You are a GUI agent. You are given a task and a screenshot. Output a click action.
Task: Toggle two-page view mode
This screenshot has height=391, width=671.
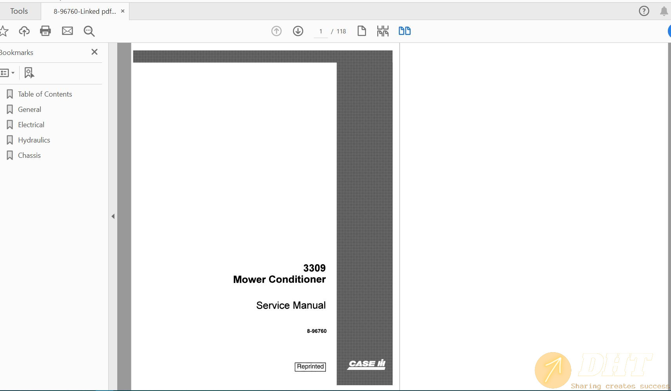pos(404,31)
